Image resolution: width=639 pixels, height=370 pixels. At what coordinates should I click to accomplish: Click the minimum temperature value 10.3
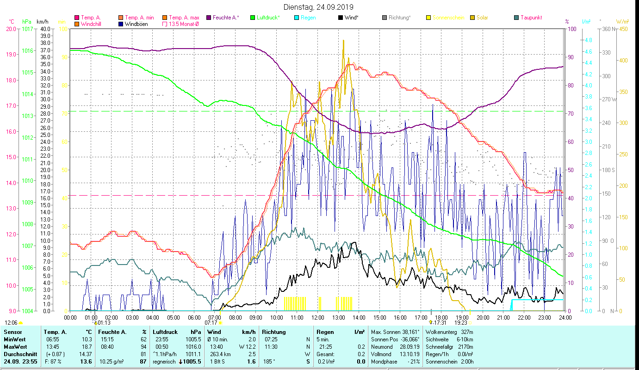point(88,339)
